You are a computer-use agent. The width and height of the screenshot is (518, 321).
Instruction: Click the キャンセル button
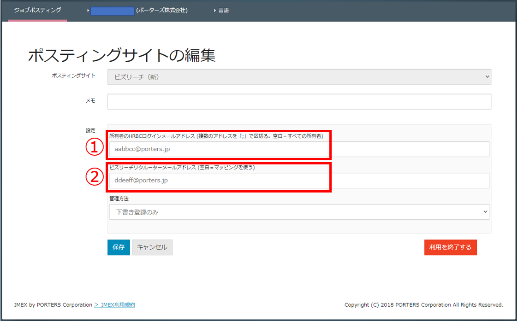pos(152,247)
